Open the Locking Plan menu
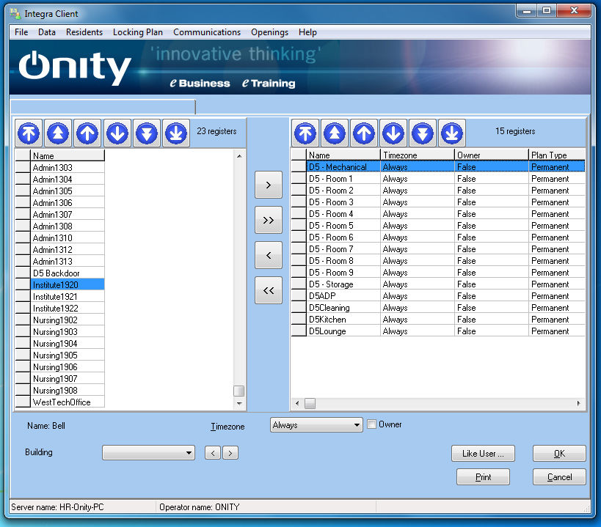601x527 pixels. (x=137, y=32)
